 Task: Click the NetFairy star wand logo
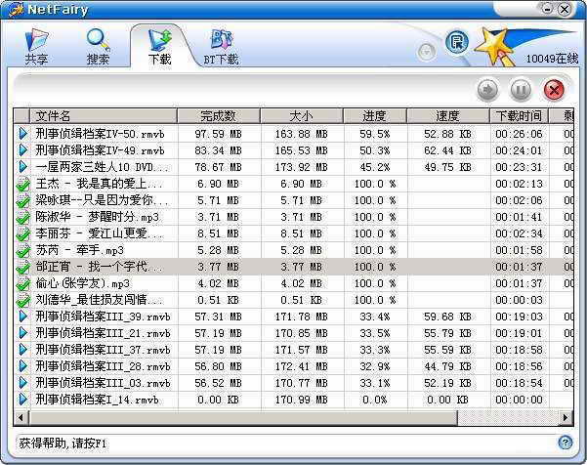pyautogui.click(x=496, y=45)
